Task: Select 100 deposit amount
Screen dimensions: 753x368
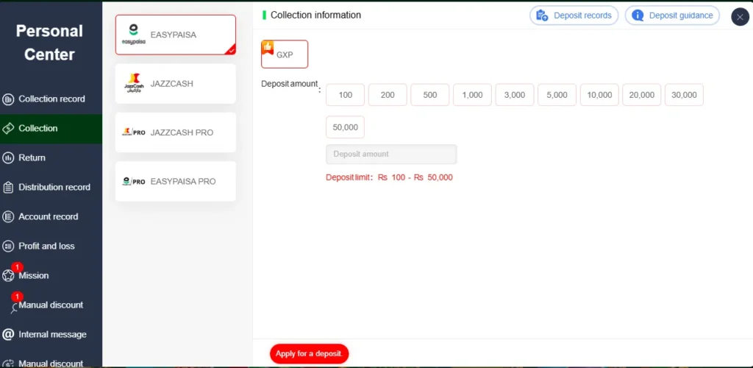Action: click(x=346, y=95)
